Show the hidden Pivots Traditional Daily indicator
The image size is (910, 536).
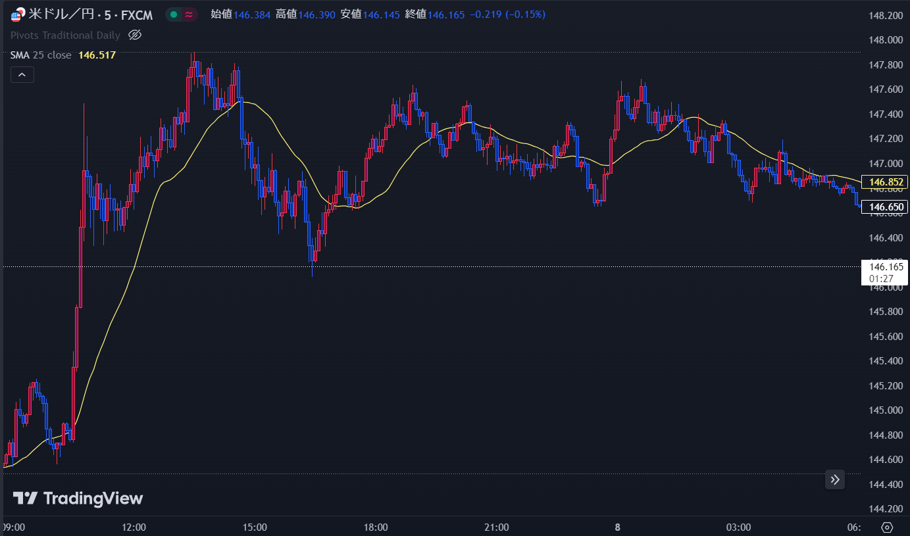point(135,36)
